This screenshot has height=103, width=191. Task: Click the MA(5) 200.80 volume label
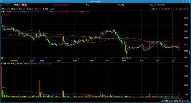coord(16,64)
